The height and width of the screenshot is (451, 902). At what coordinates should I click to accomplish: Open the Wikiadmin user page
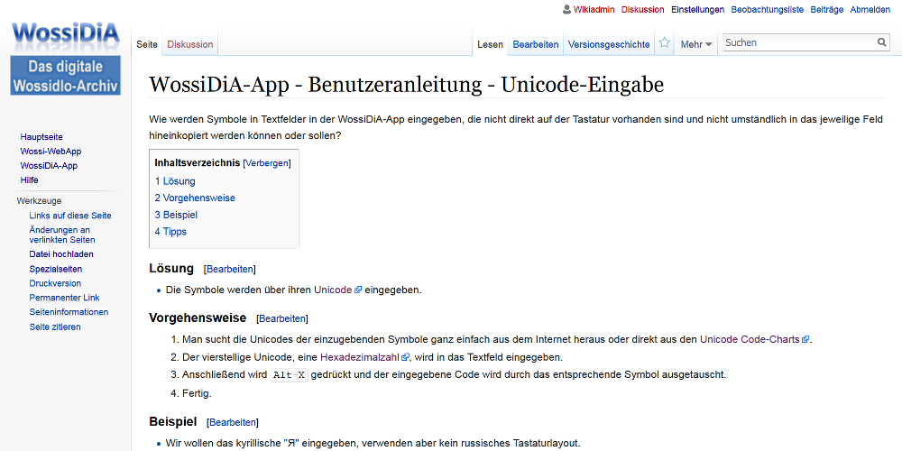[594, 10]
